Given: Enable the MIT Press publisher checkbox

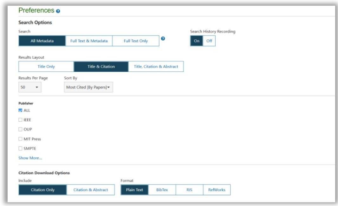Looking at the screenshot, I should (x=21, y=139).
